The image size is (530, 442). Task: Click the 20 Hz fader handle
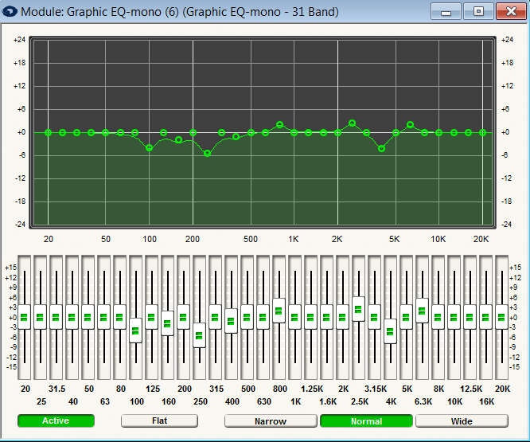(x=24, y=317)
